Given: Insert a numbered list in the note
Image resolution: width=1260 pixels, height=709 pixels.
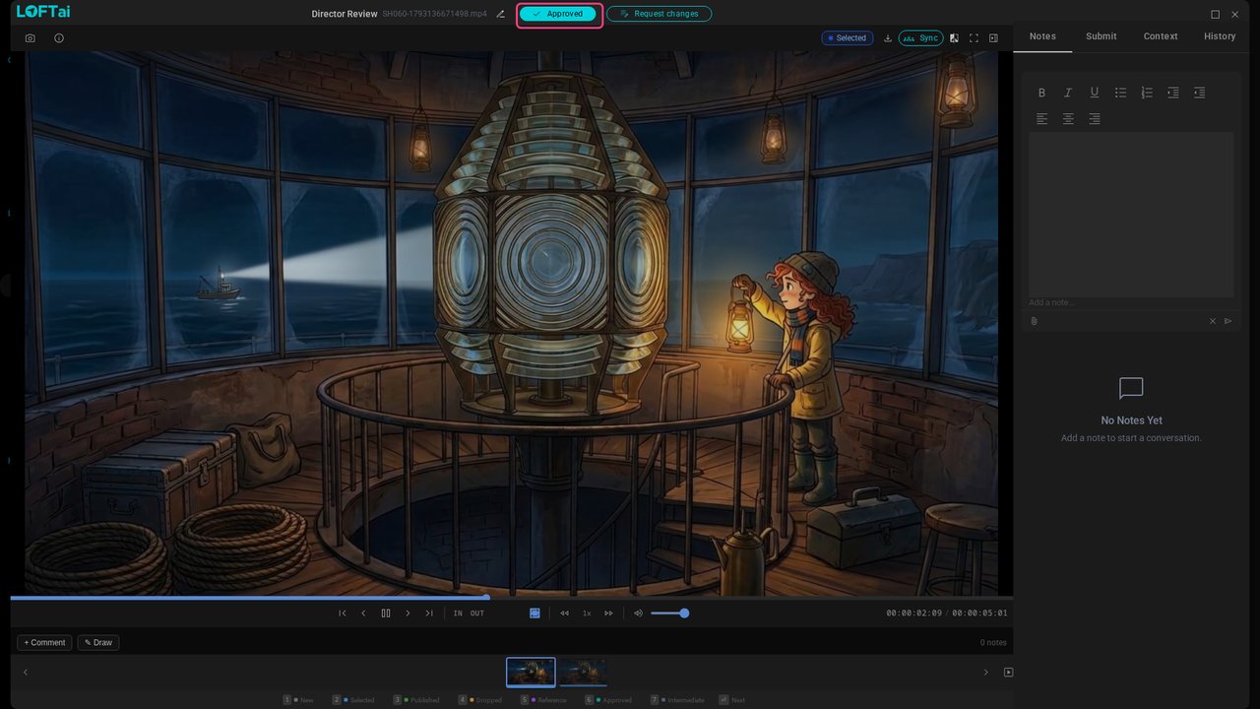Looking at the screenshot, I should 1147,93.
